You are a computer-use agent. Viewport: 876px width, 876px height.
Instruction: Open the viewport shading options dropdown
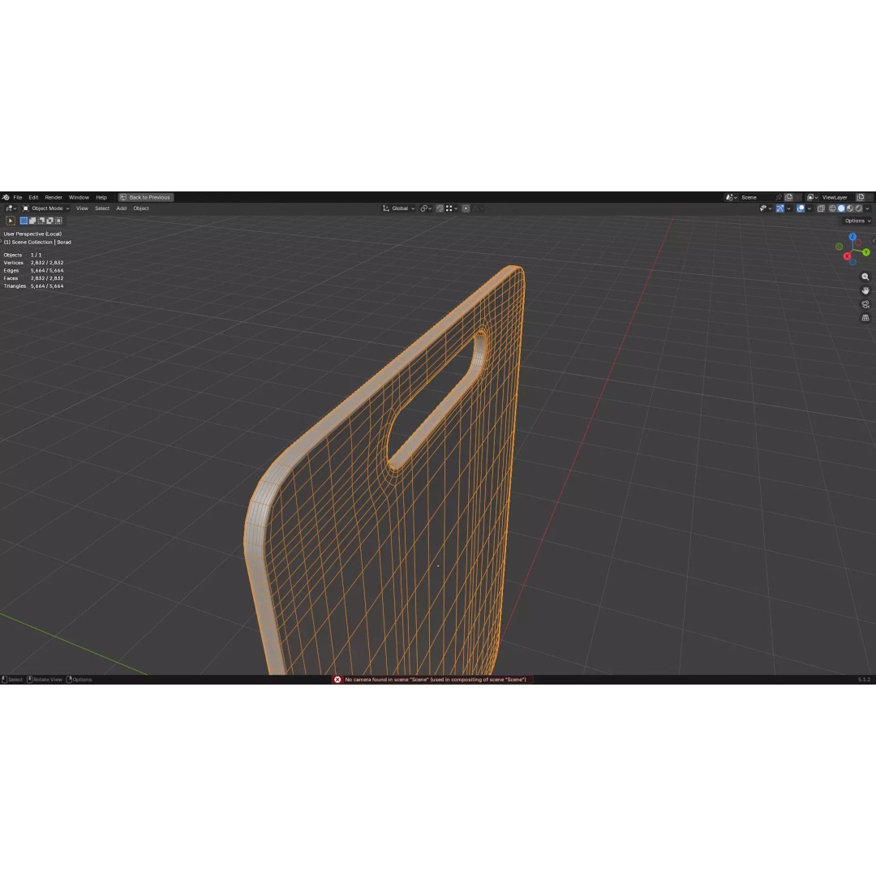pos(867,208)
